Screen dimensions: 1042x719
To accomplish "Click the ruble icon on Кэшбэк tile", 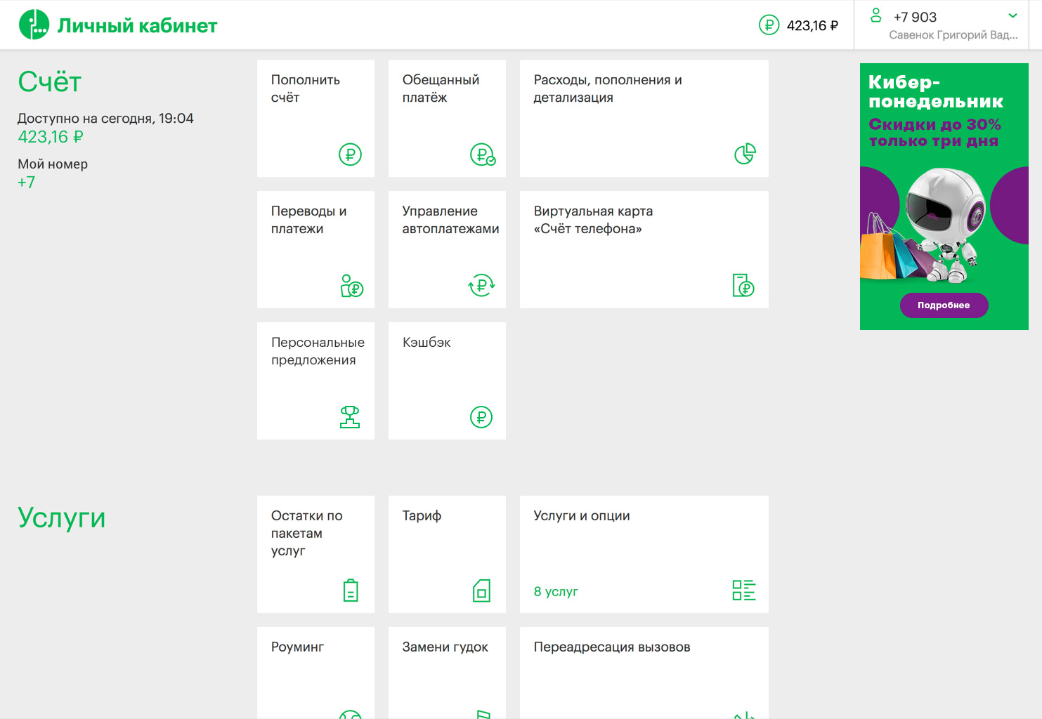I will coord(481,417).
